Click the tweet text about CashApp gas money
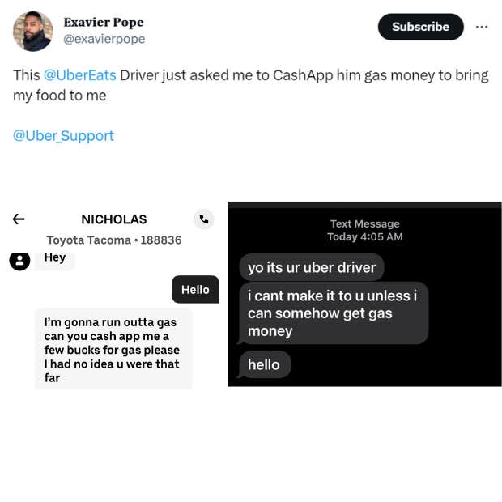This screenshot has height=502, width=502. click(x=250, y=85)
